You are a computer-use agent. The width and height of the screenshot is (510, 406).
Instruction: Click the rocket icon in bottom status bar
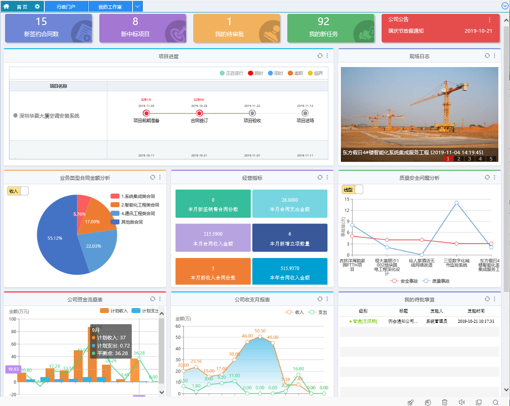(410, 402)
